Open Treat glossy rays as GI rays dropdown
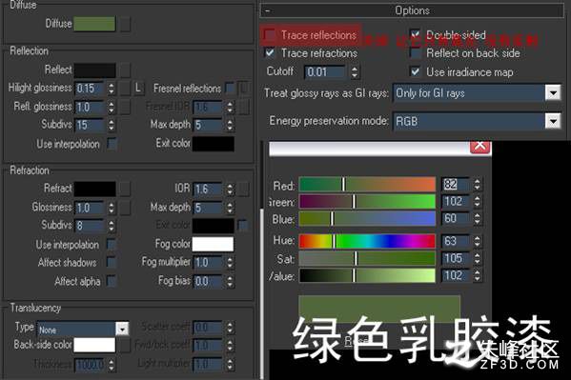The image size is (571, 380). coord(477,93)
